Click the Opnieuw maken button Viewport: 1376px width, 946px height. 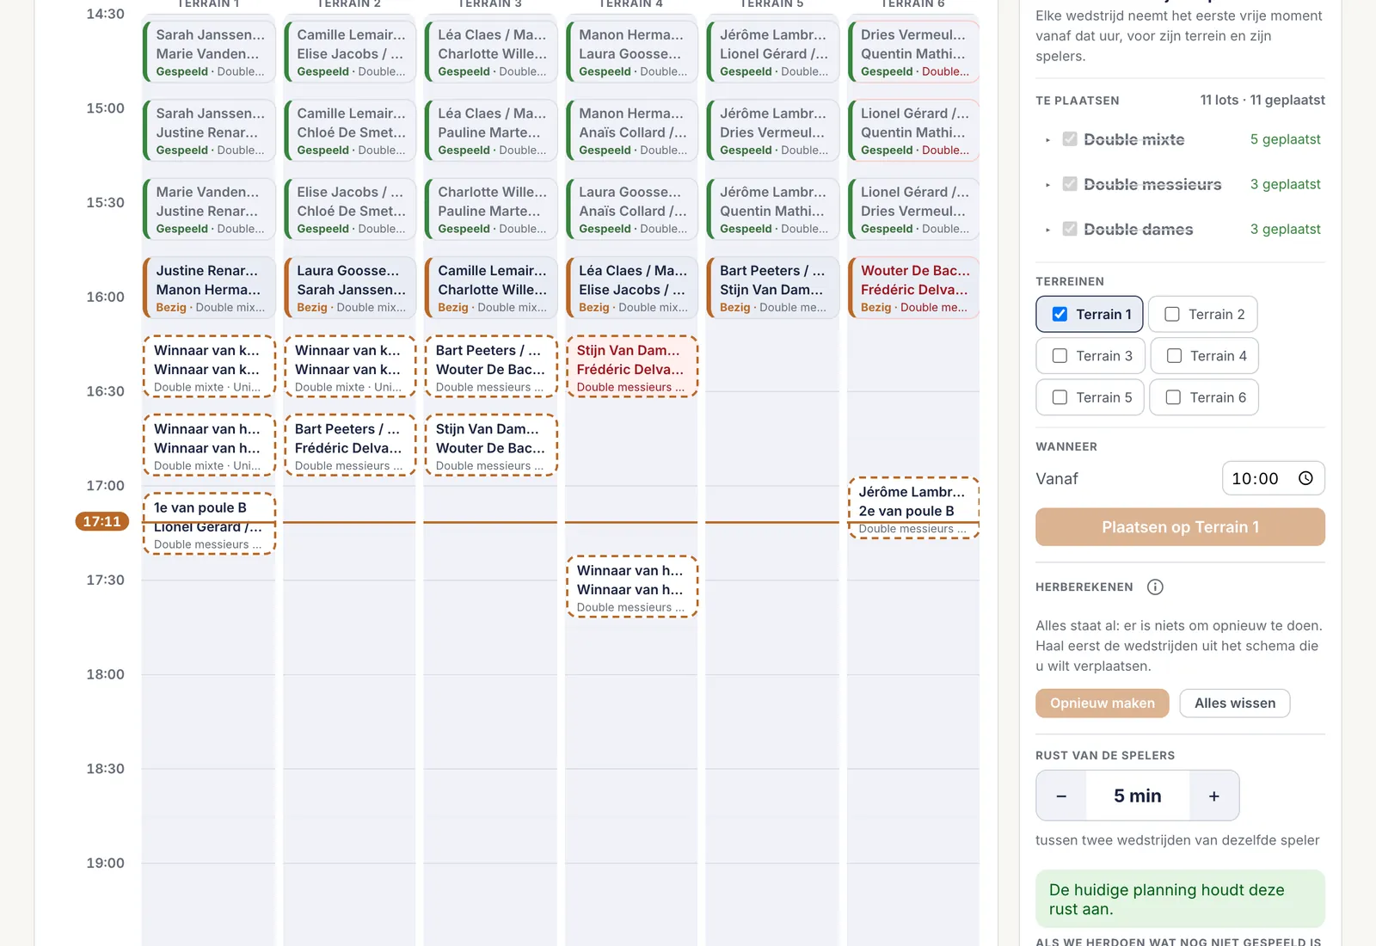1102,703
